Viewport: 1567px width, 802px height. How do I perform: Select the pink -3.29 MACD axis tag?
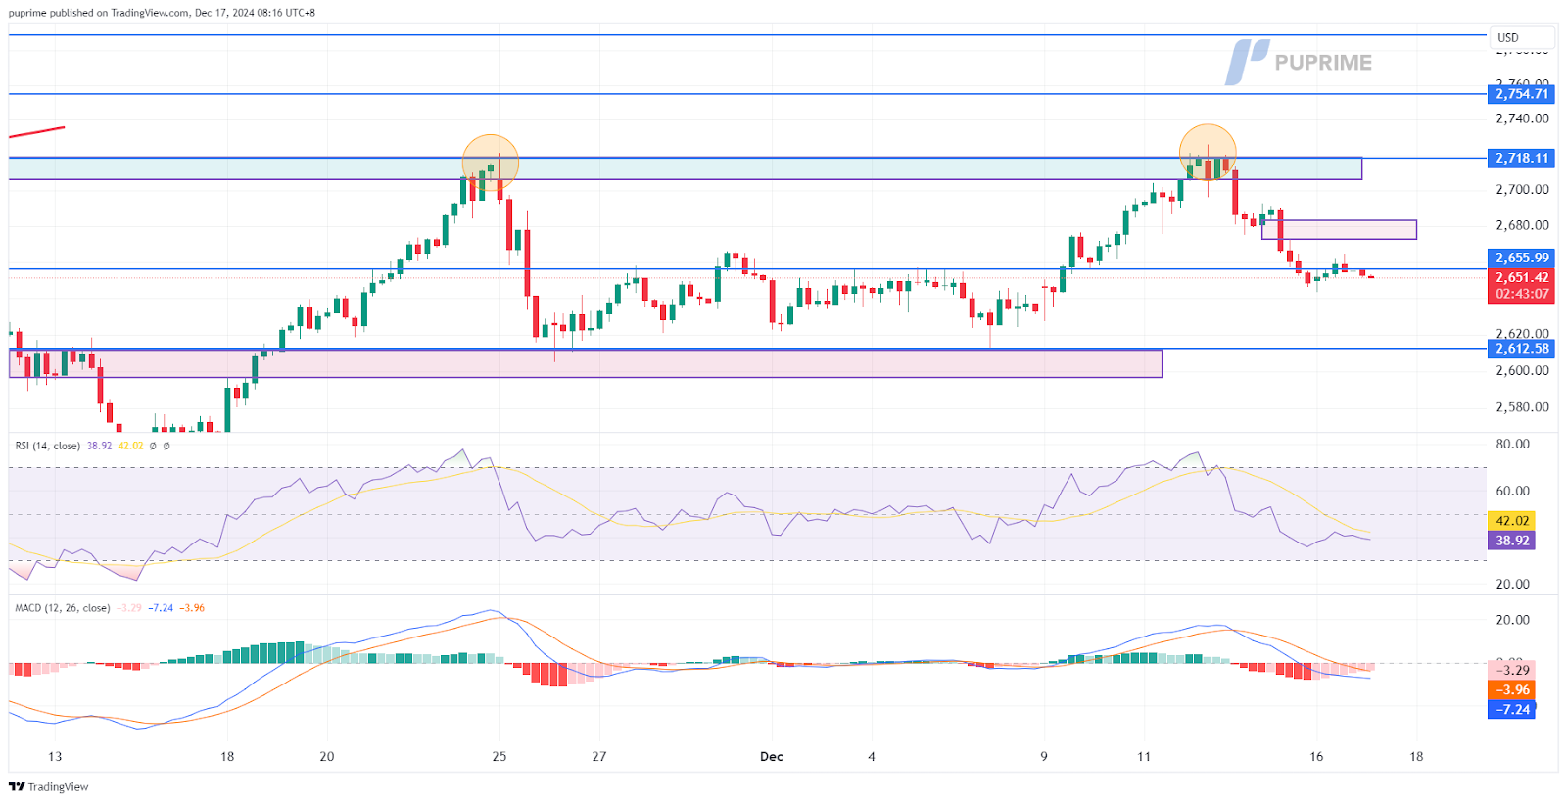tap(1511, 671)
